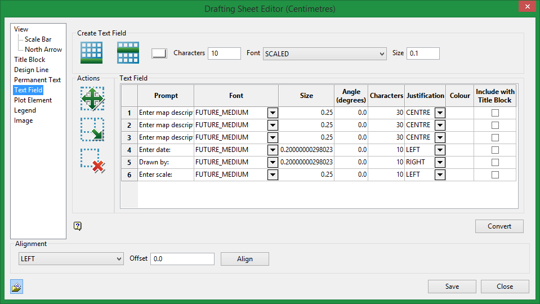Viewport: 540px width, 304px height.
Task: Click the green arrow selection action icon
Action: pos(91,129)
